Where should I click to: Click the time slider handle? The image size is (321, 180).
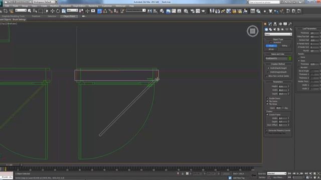coord(10,165)
